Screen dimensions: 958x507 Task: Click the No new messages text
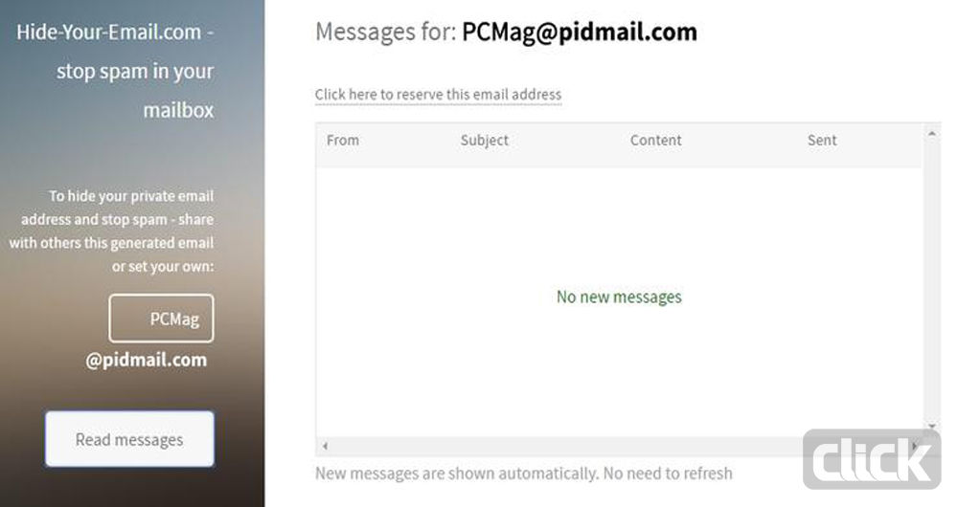pos(619,298)
